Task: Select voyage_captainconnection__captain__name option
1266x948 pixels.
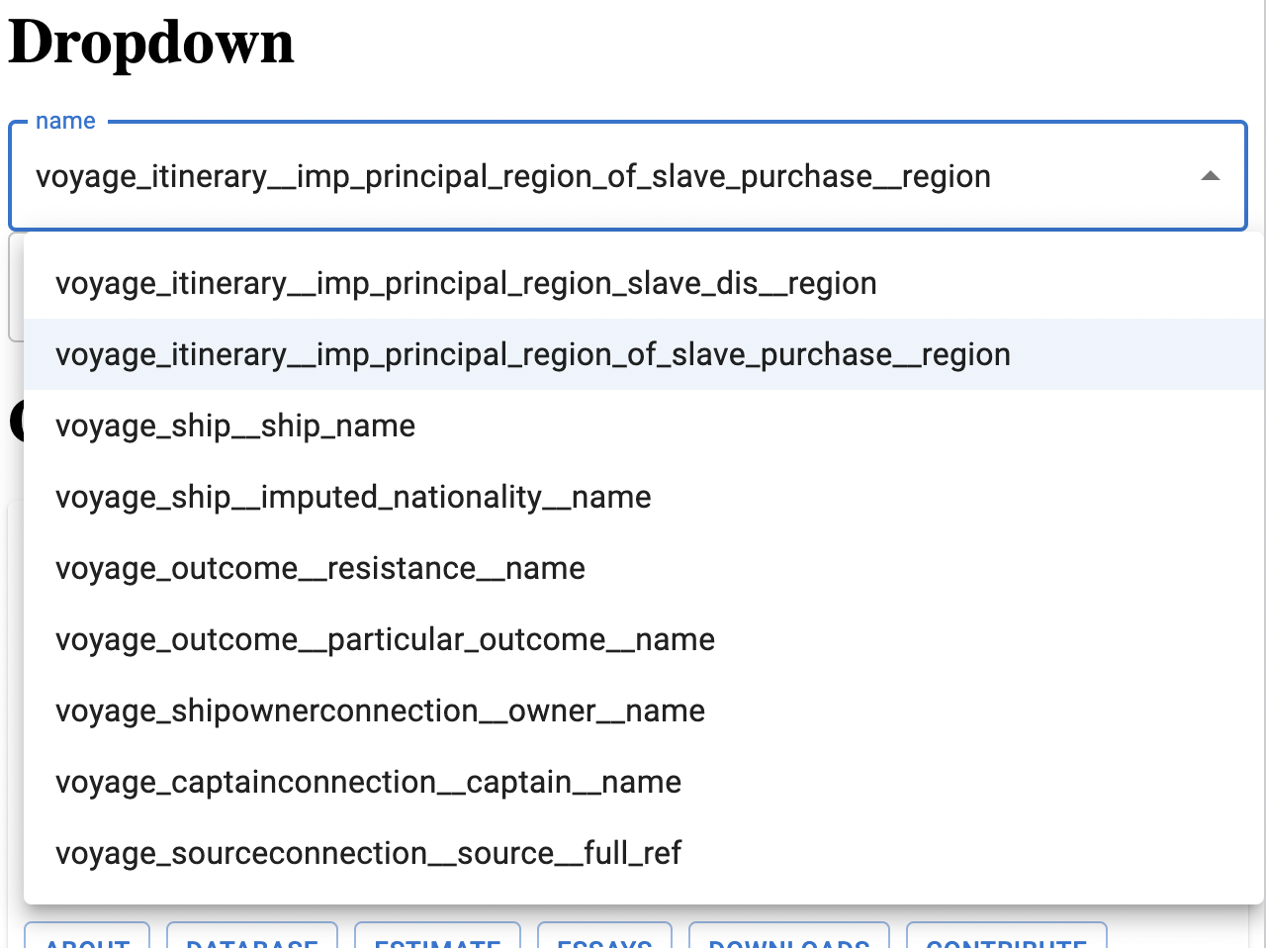Action: 368,782
